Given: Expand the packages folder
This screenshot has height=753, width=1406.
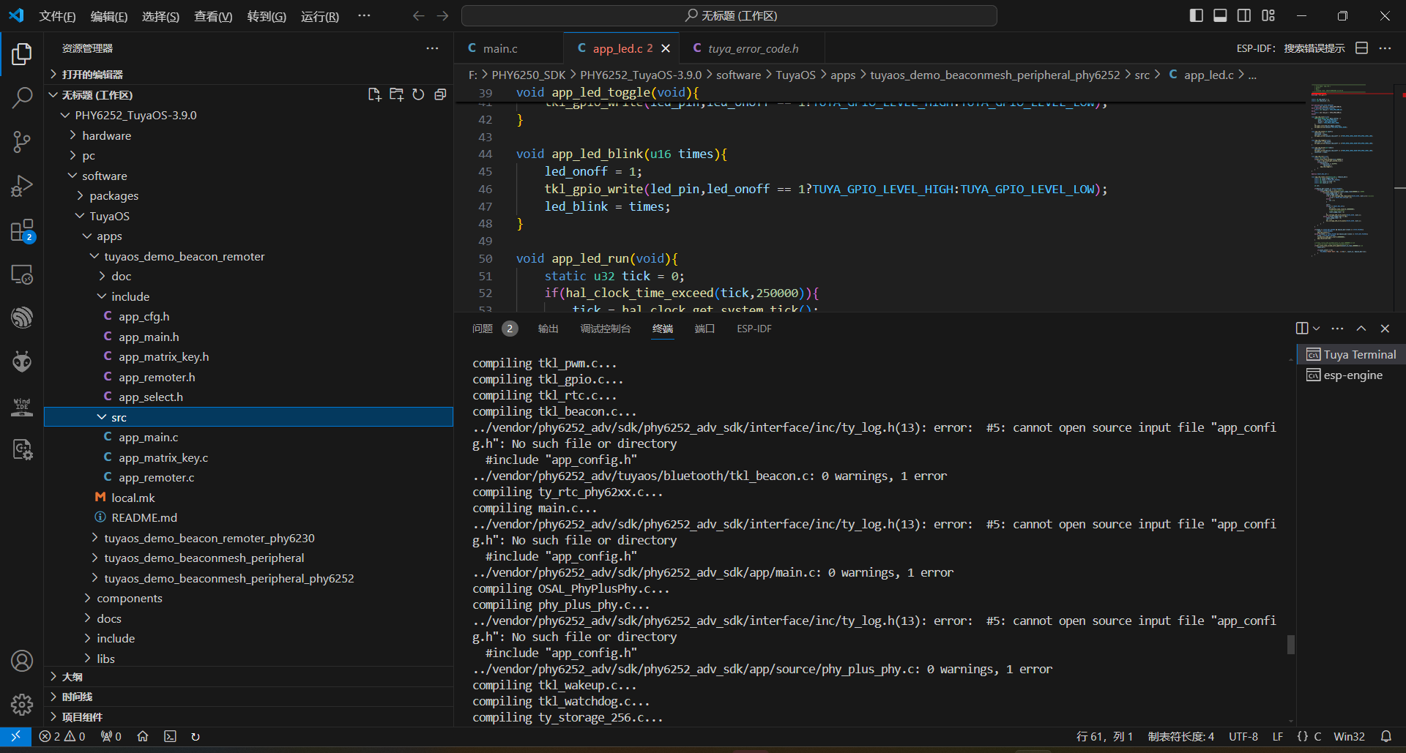Looking at the screenshot, I should click(248, 195).
